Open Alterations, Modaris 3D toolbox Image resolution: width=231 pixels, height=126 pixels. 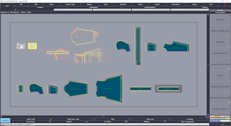click(220, 109)
